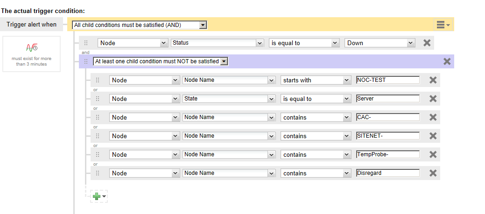Open the All child conditions AND dropdown
Viewport: 485px width, 214px height.
pyautogui.click(x=203, y=25)
